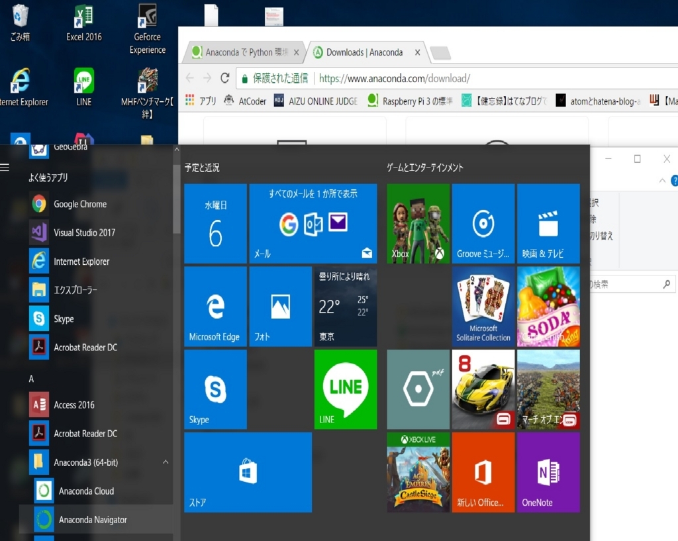Open a new Chrome tab
678x541 pixels.
[x=440, y=53]
